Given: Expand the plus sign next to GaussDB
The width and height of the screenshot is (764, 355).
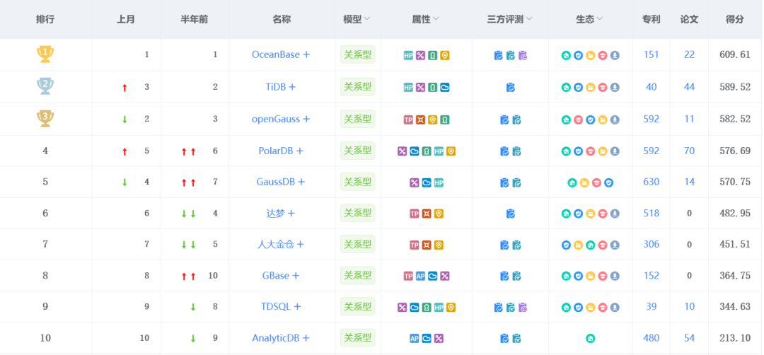Looking at the screenshot, I should [x=301, y=182].
